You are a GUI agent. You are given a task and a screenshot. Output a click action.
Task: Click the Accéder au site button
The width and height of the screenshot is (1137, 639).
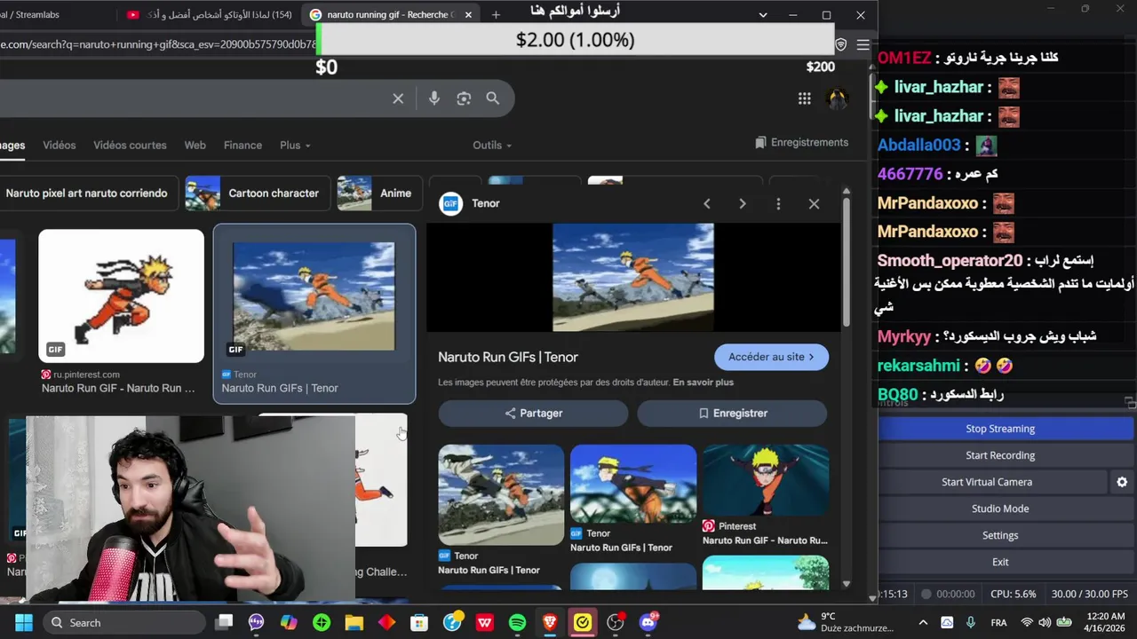click(x=771, y=357)
